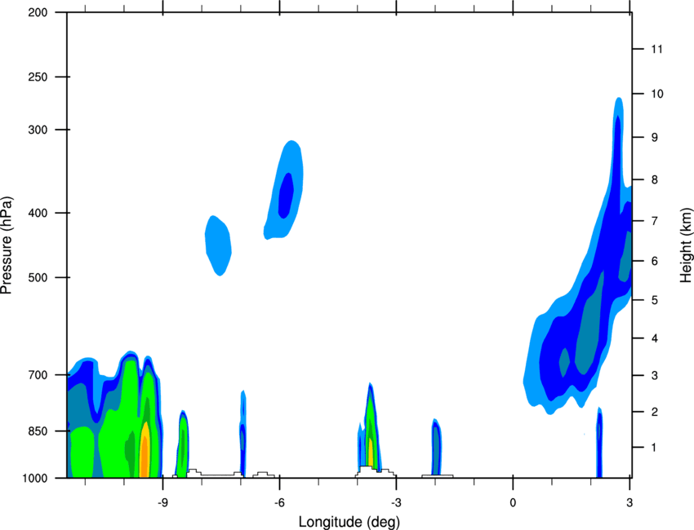Pick the 4 km height label

pyautogui.click(x=655, y=338)
